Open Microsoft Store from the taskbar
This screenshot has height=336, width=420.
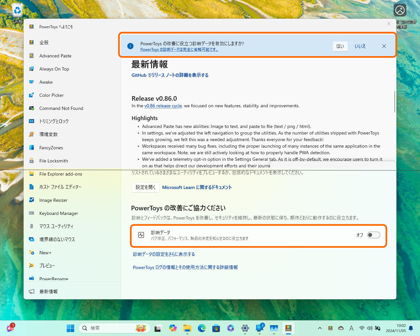tap(216, 328)
